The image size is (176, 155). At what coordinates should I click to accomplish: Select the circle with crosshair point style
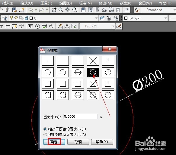point(78,72)
